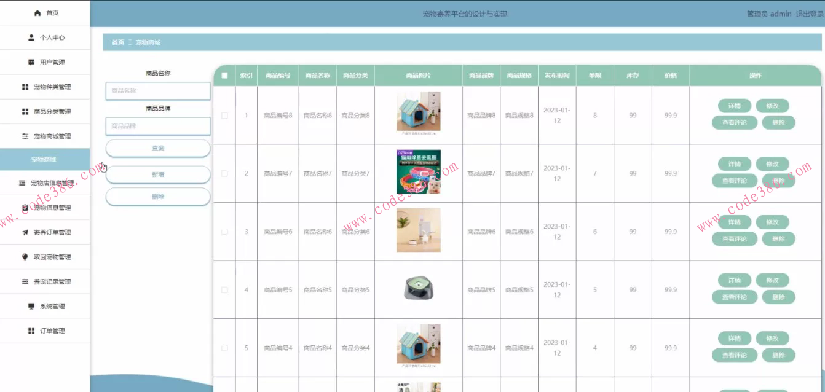
Task: Click 删除 for 商品名称6 row
Action: [779, 239]
